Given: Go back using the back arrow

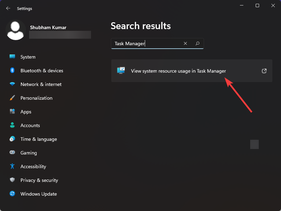Looking at the screenshot, I should [x=8, y=8].
